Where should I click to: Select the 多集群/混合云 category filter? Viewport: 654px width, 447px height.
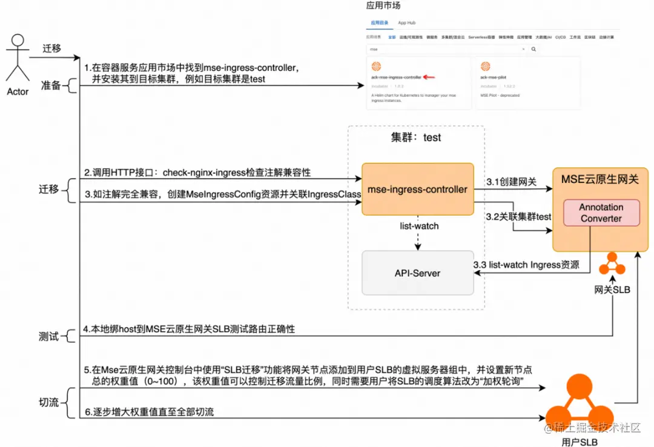453,37
